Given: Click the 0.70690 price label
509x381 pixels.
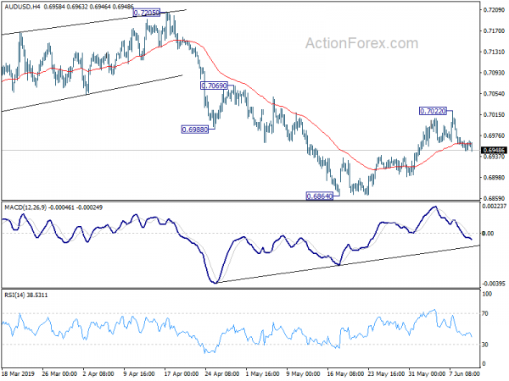Looking at the screenshot, I should pos(215,86).
